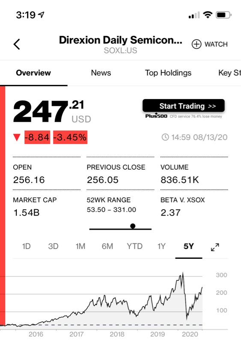The height and width of the screenshot is (348, 241).
Task: Tap the WATCH button label
Action: [x=216, y=44]
